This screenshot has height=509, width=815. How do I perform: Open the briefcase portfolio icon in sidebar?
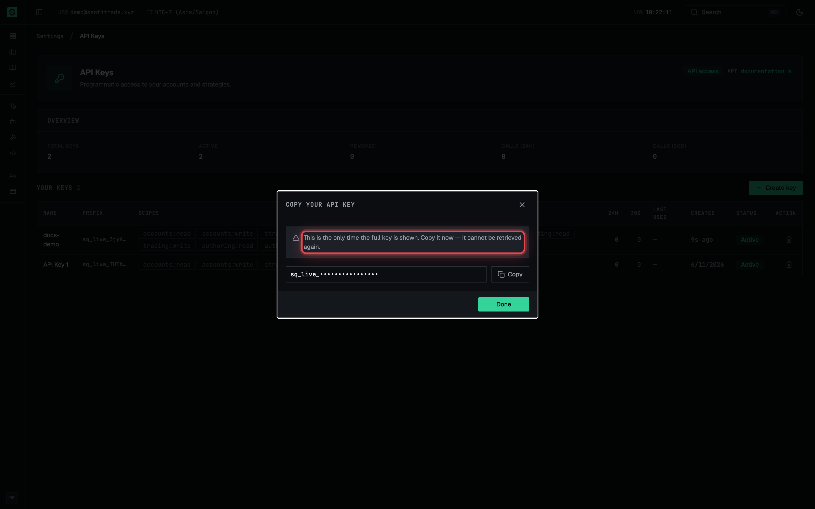tap(13, 52)
